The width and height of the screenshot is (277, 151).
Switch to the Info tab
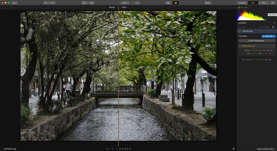[263, 3]
